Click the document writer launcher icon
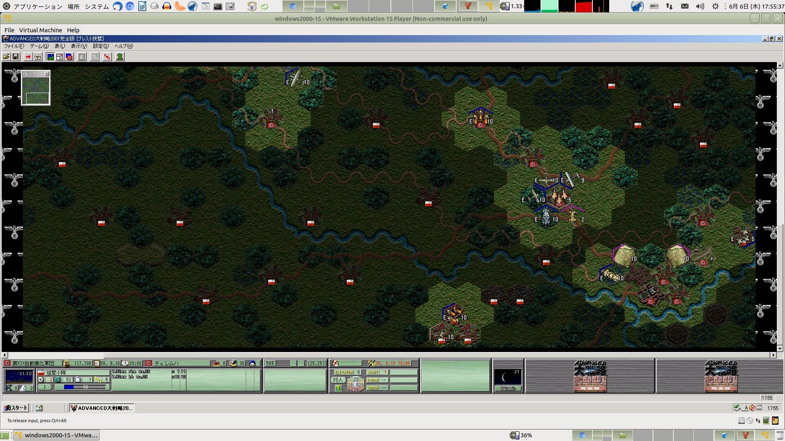Screen dimensions: 785x441 click(x=142, y=7)
